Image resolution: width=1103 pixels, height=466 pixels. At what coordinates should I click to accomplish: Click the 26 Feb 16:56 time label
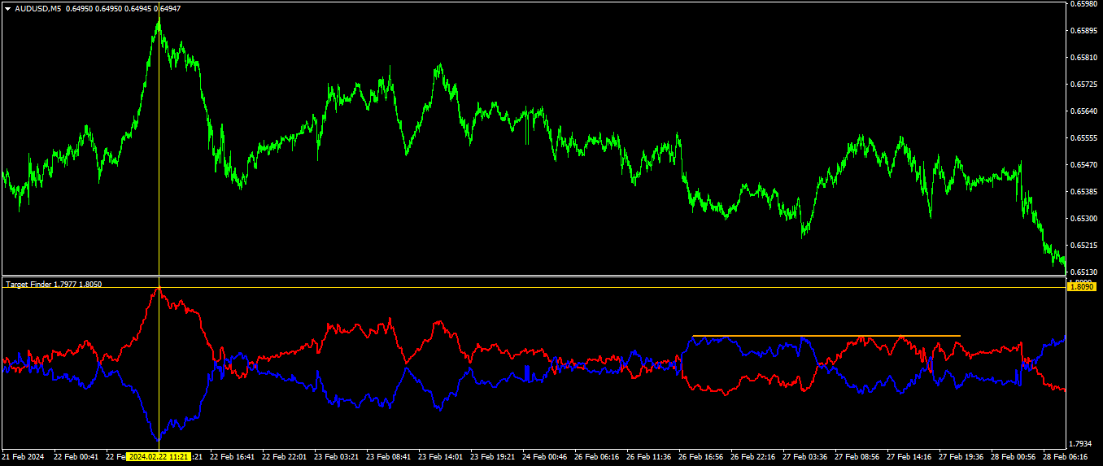pos(700,457)
